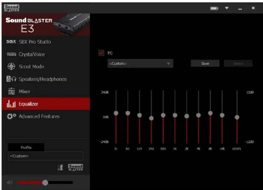Click the 250 Hz band slider handle
263x190 pixels.
point(151,118)
